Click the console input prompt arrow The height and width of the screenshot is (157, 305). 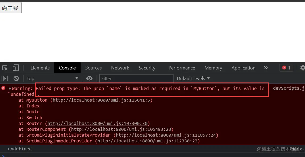tap(3, 156)
